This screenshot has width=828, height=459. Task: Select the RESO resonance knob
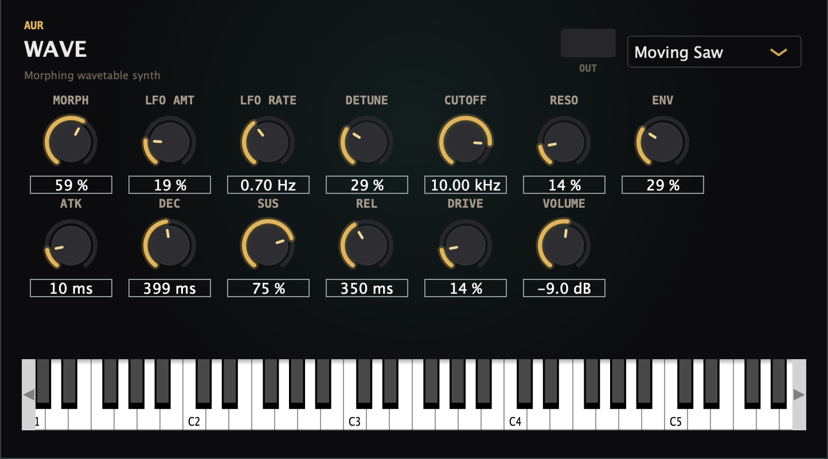point(564,141)
